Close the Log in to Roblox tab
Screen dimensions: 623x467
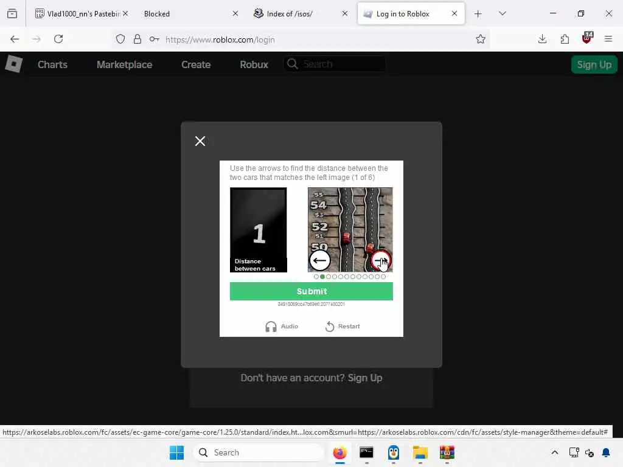[454, 13]
